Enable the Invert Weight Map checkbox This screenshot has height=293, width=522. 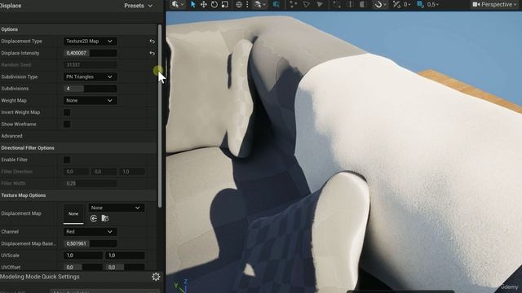pyautogui.click(x=67, y=112)
